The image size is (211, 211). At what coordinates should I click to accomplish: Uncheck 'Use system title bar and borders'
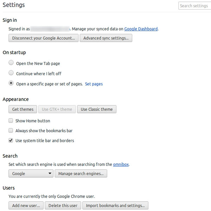pyautogui.click(x=11, y=140)
